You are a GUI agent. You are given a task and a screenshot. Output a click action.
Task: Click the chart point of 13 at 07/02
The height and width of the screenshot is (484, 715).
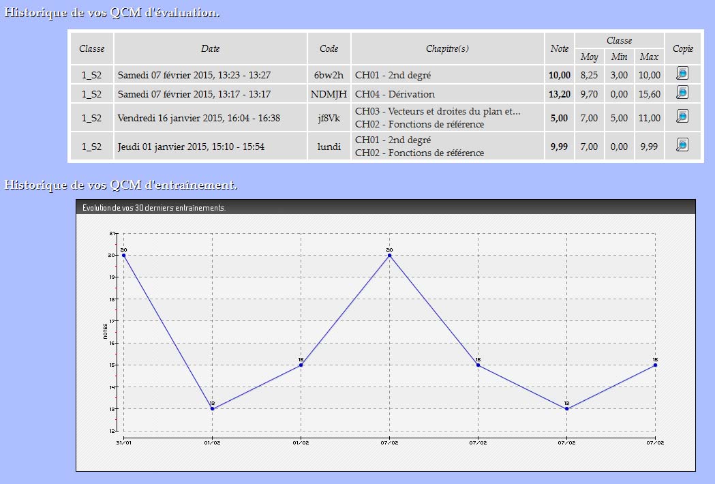tap(566, 409)
